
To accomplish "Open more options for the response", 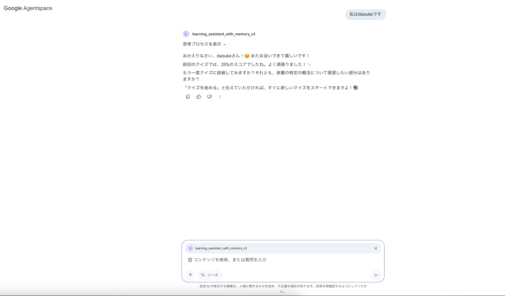I will click(x=220, y=97).
